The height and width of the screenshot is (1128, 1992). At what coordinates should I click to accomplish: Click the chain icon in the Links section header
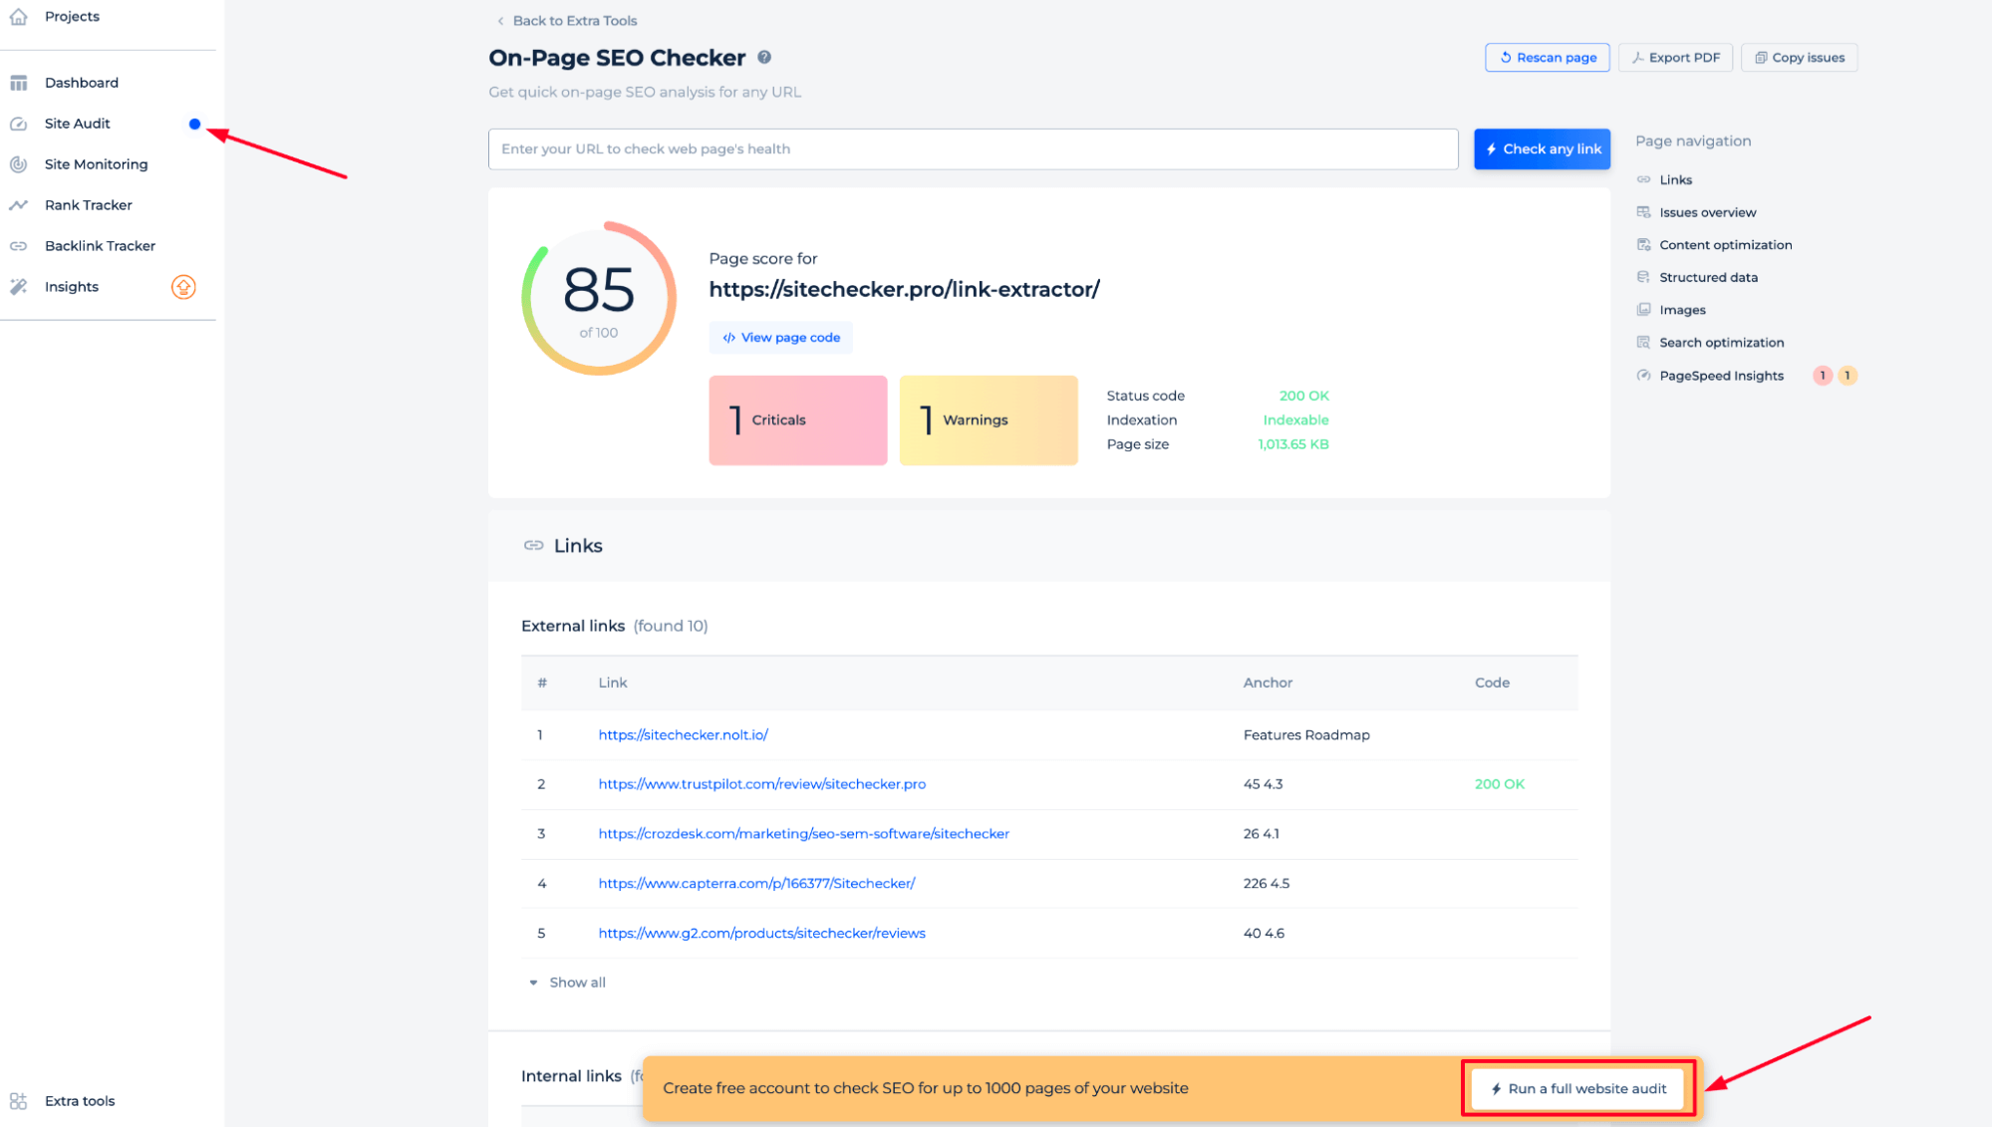click(533, 546)
